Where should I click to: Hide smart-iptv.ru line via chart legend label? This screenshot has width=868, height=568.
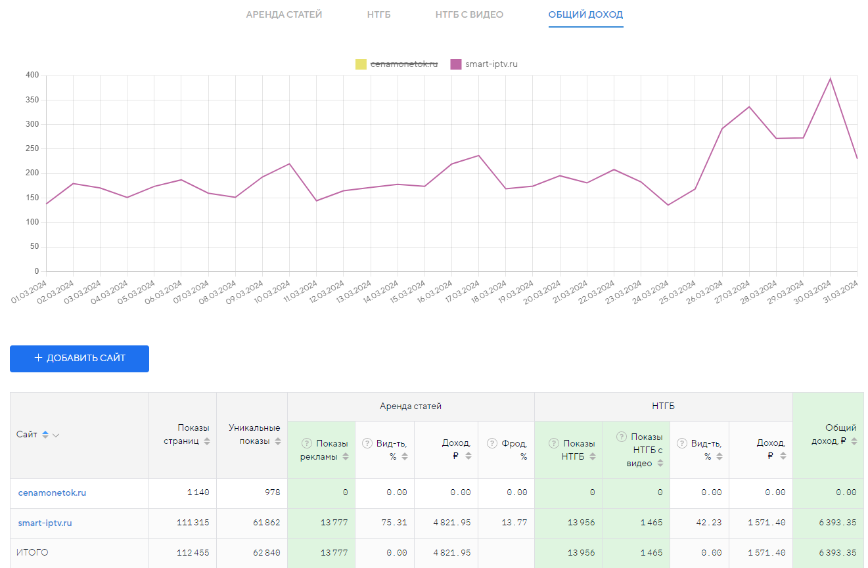(x=491, y=64)
